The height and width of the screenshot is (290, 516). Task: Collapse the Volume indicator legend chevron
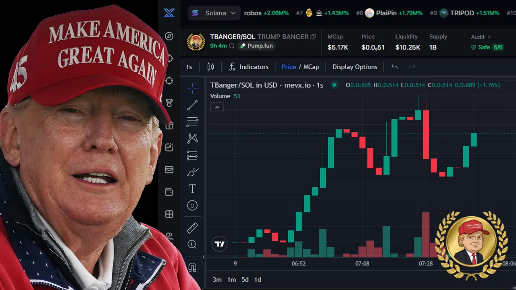click(217, 108)
